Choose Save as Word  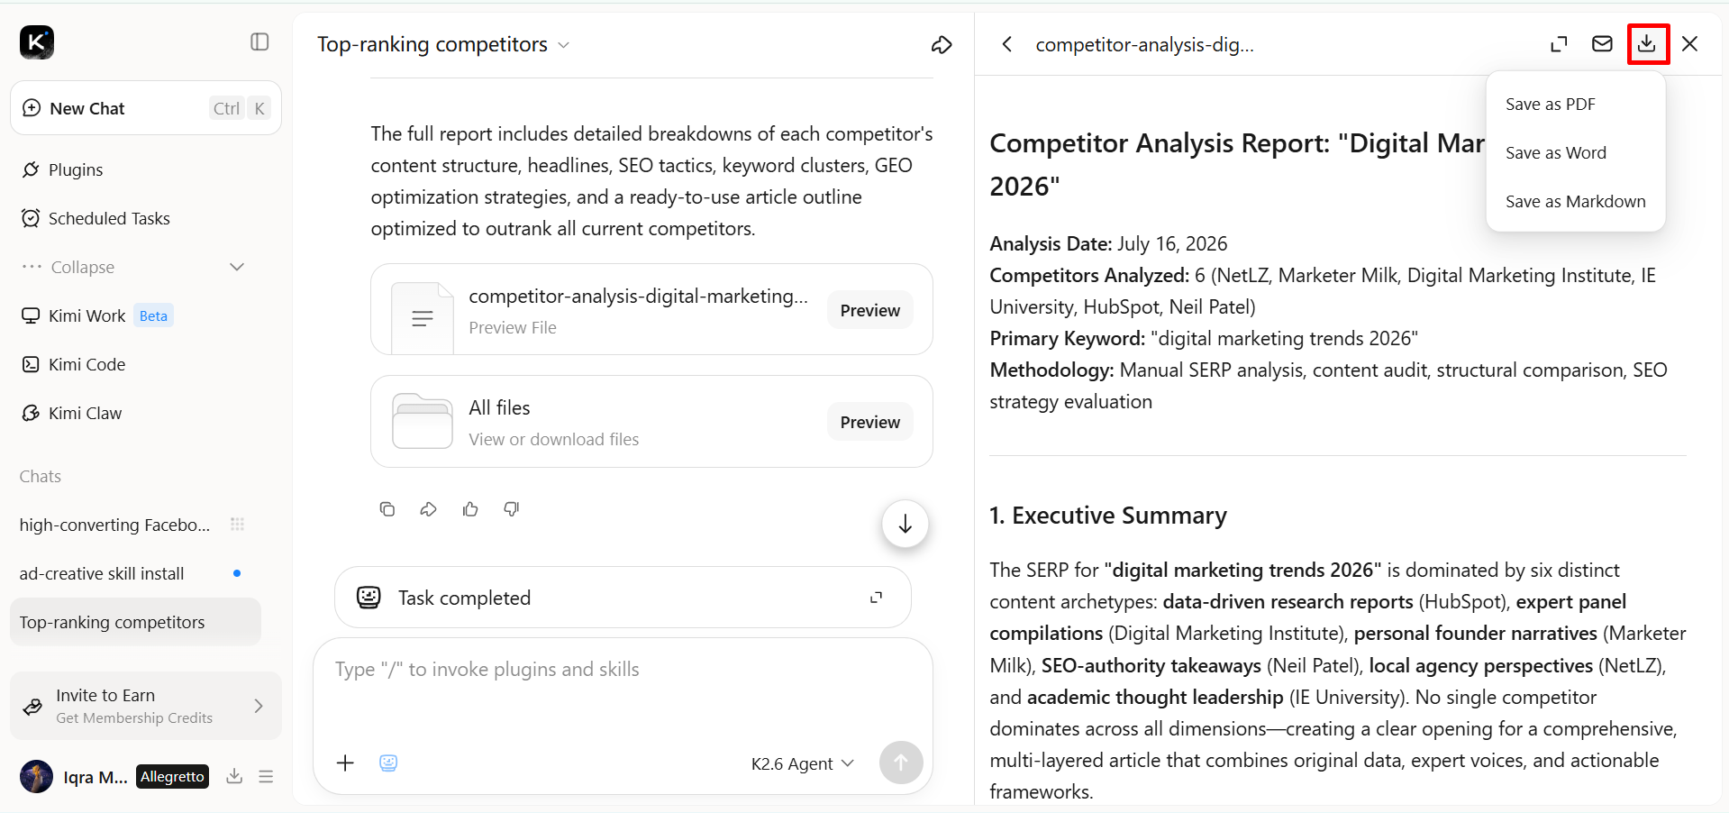tap(1576, 153)
